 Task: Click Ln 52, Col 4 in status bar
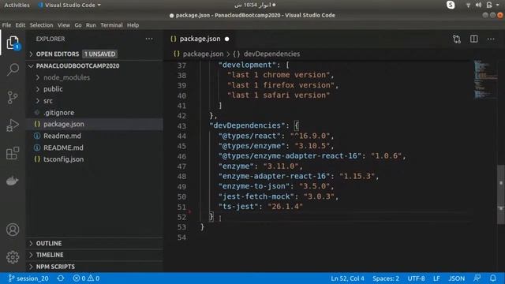tap(347, 278)
